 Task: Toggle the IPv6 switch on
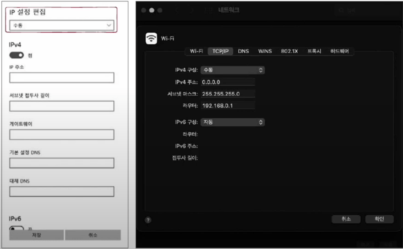point(17,229)
